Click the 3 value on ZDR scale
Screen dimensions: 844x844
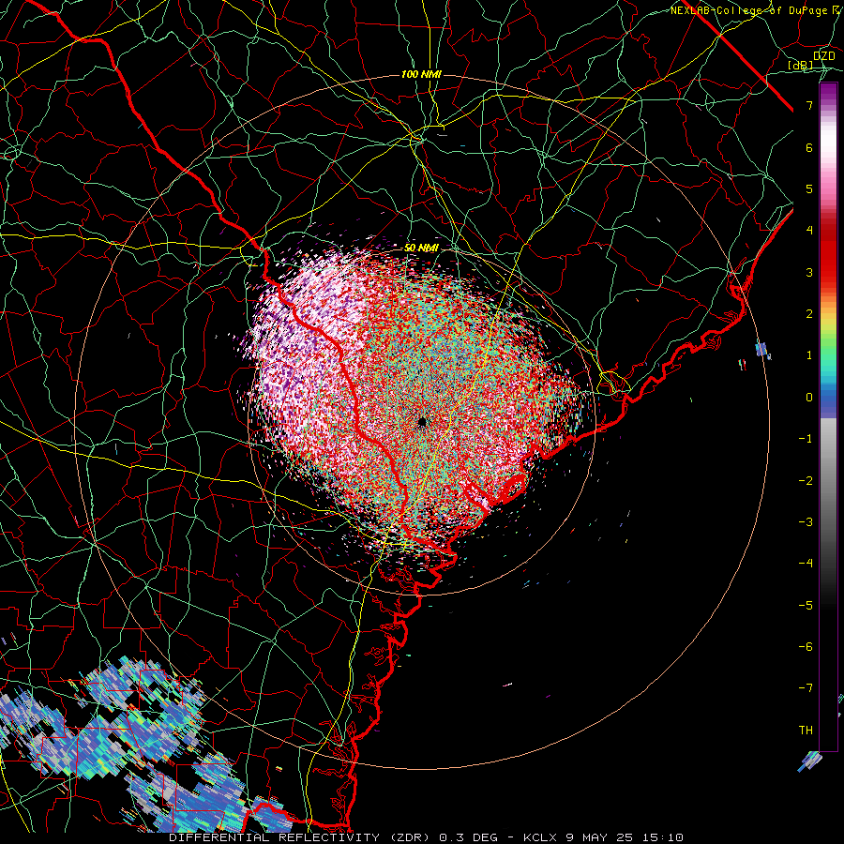coord(809,272)
